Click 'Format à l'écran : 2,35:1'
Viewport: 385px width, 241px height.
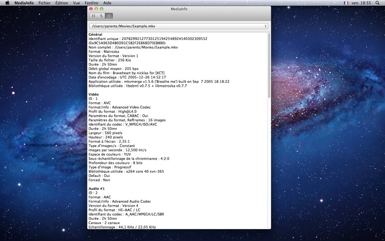[109, 142]
